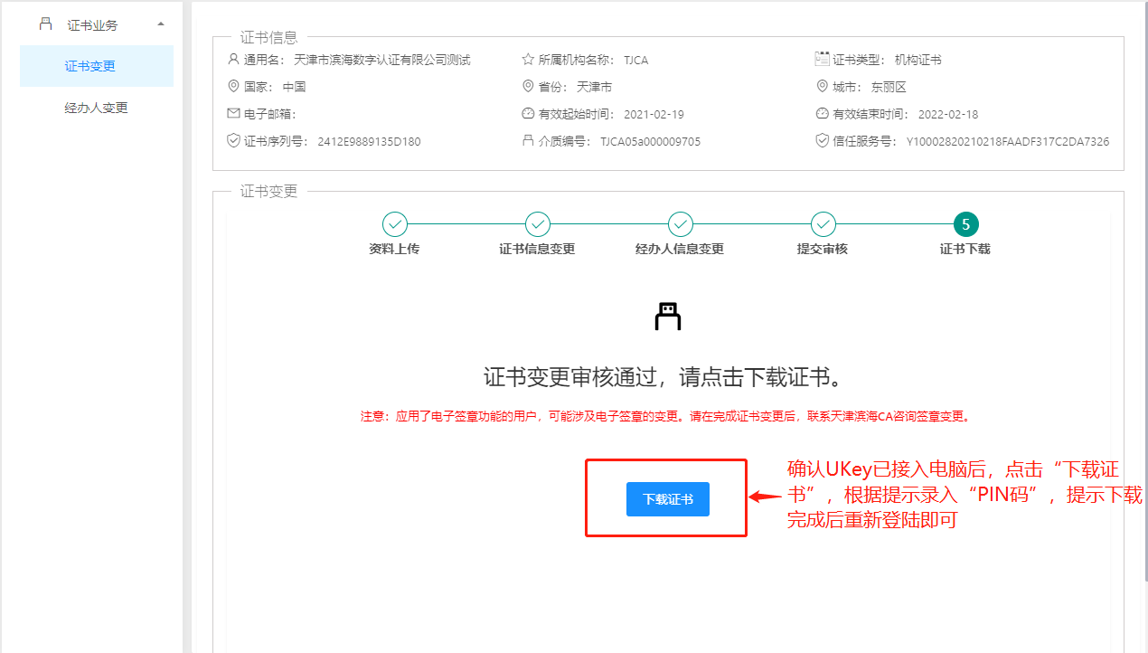The width and height of the screenshot is (1148, 653).
Task: Click the red 注意 notice text
Action: [665, 417]
